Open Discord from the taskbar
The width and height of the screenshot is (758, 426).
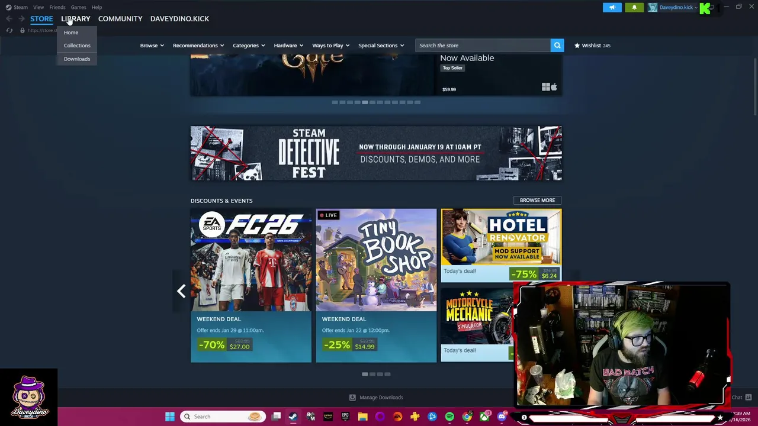point(502,417)
